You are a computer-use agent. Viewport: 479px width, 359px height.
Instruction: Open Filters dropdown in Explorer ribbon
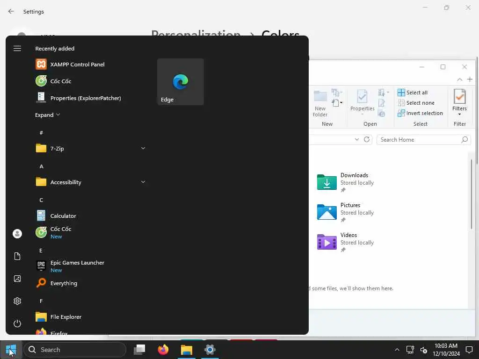459,102
